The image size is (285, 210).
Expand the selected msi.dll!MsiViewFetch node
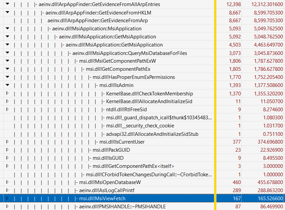click(x=7, y=199)
